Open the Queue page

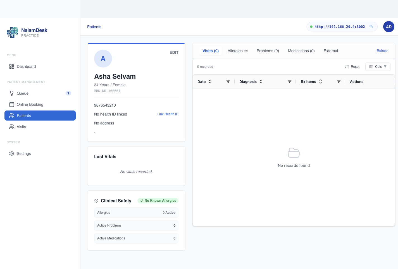coord(40,93)
